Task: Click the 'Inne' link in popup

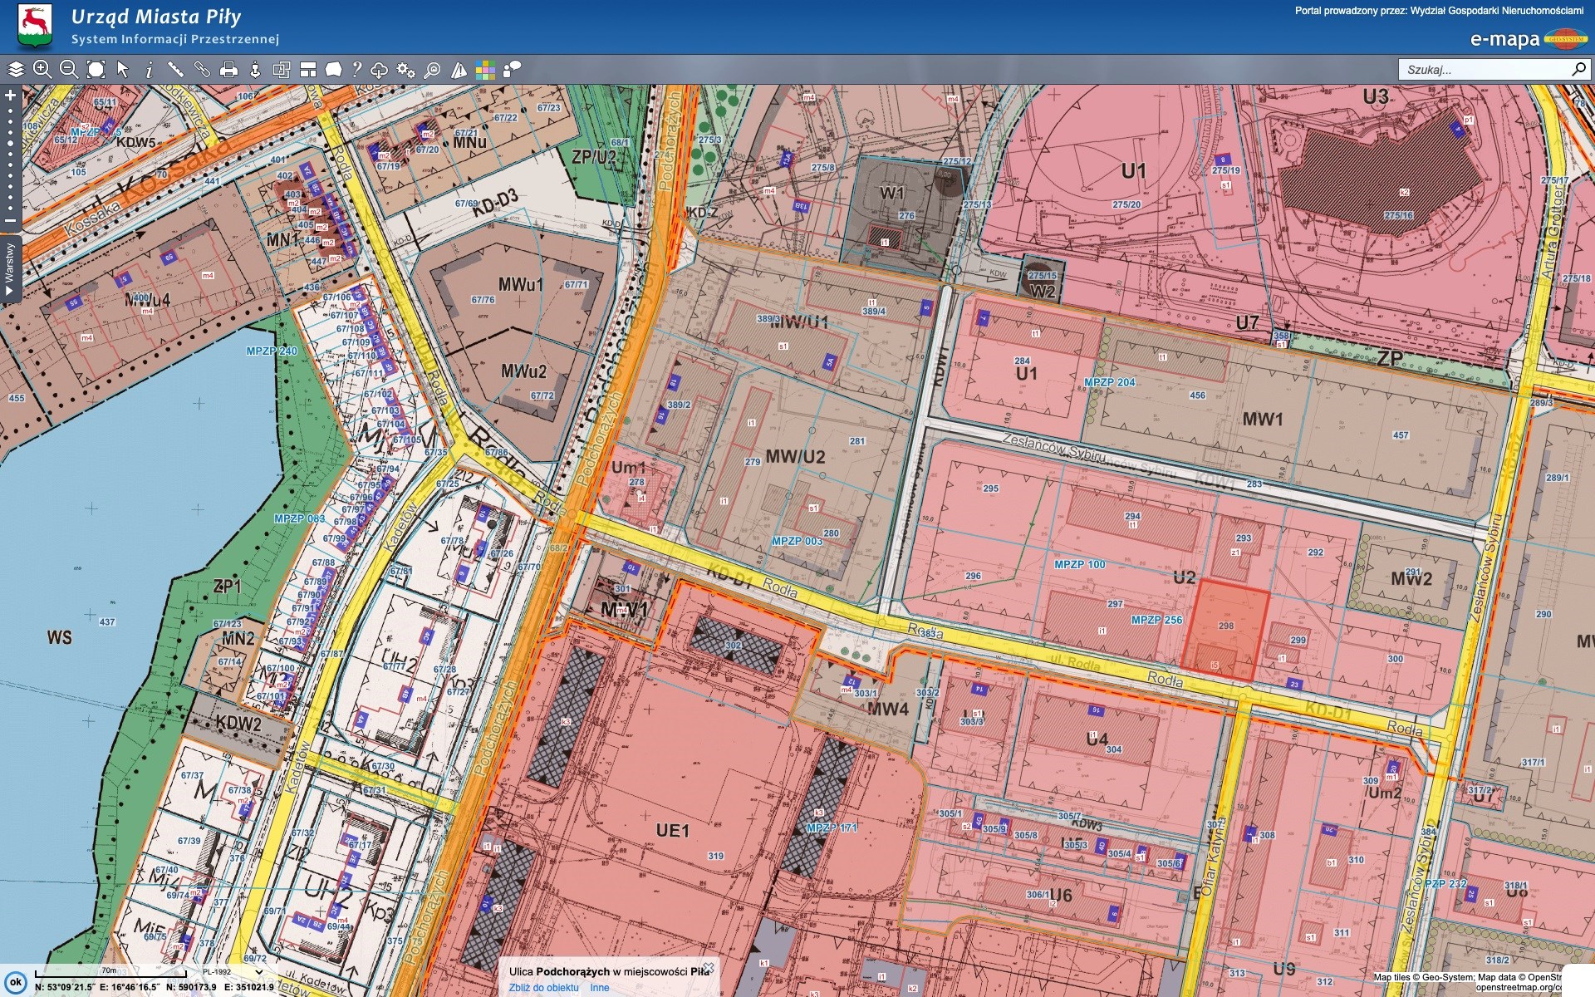Action: (599, 988)
